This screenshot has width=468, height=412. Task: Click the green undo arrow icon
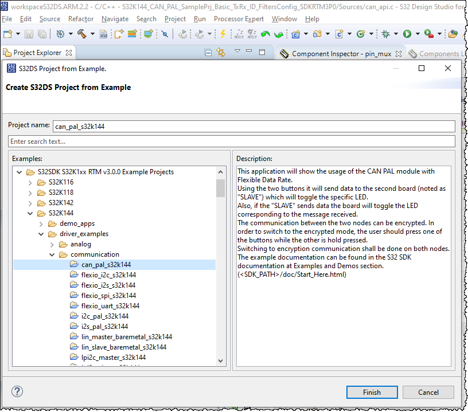(265, 34)
